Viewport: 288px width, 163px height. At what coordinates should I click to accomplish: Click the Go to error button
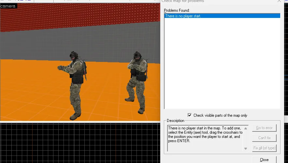(x=264, y=128)
